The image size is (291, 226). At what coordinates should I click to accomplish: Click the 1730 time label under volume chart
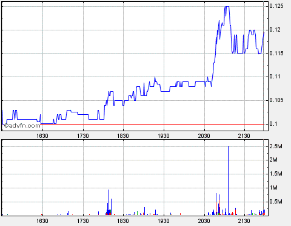(83, 221)
